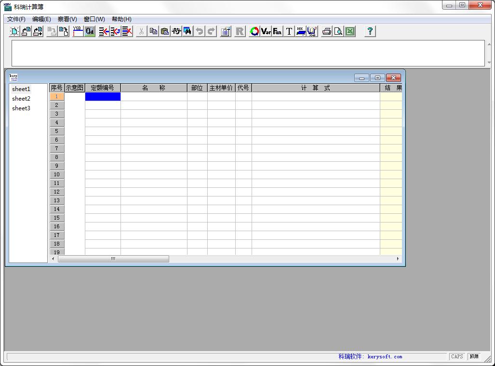
Task: Click the T text tool icon
Action: (289, 31)
